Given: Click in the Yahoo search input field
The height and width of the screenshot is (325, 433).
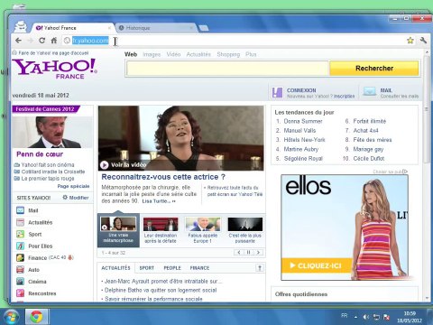Looking at the screenshot, I should point(227,69).
